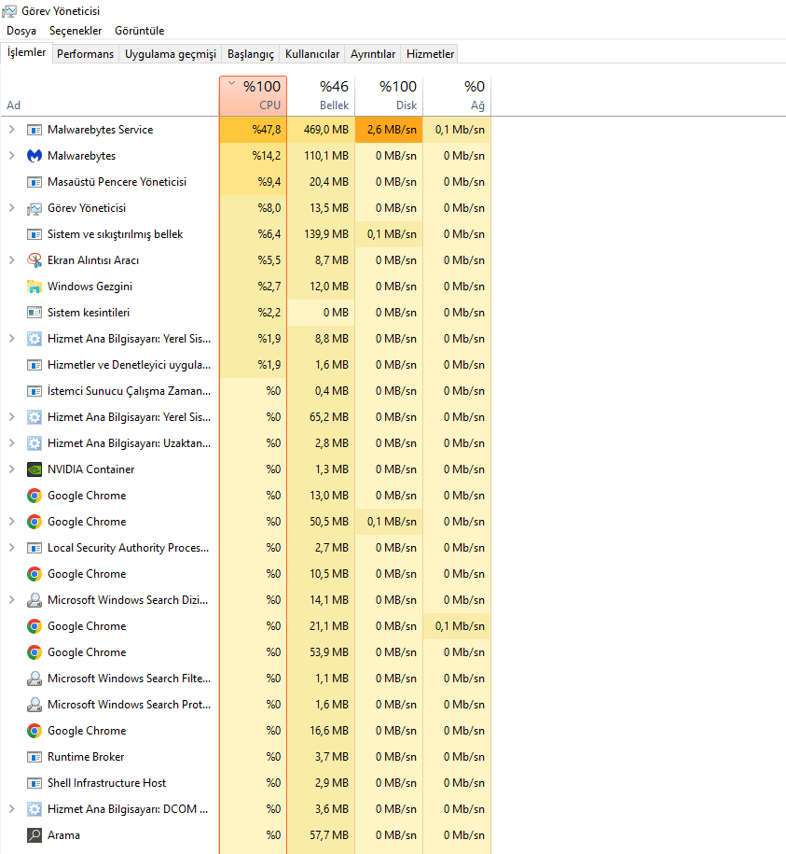Select the Runtime Broker process name
Image resolution: width=786 pixels, height=854 pixels.
[86, 757]
